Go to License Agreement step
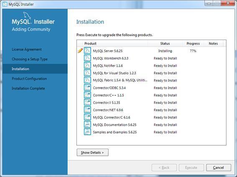 click(27, 50)
